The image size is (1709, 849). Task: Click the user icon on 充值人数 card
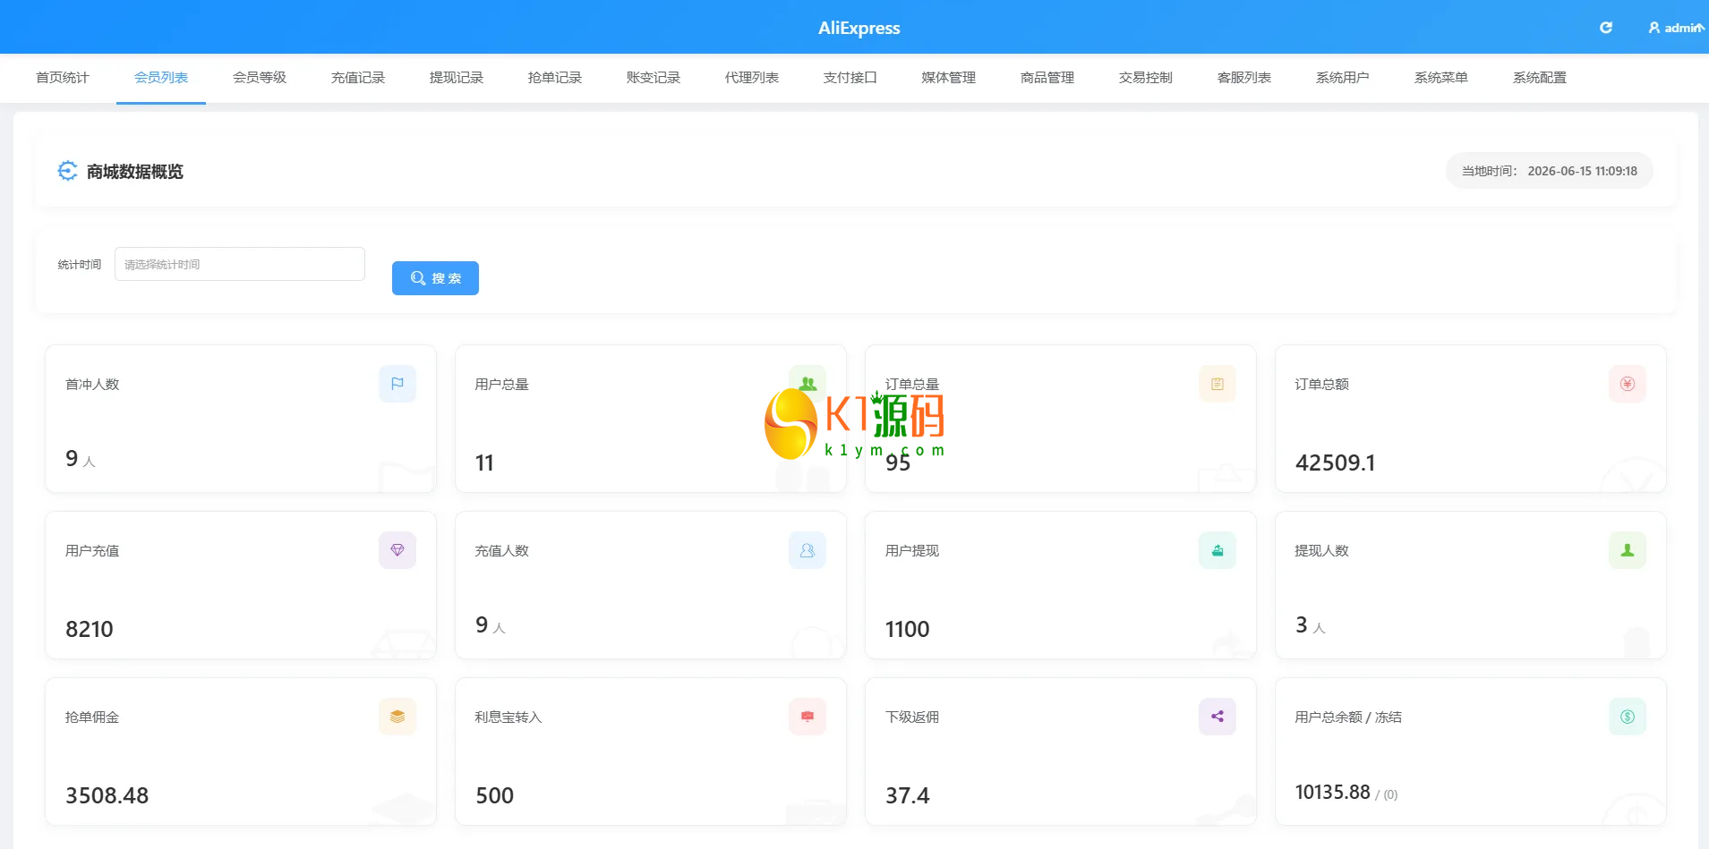tap(808, 550)
